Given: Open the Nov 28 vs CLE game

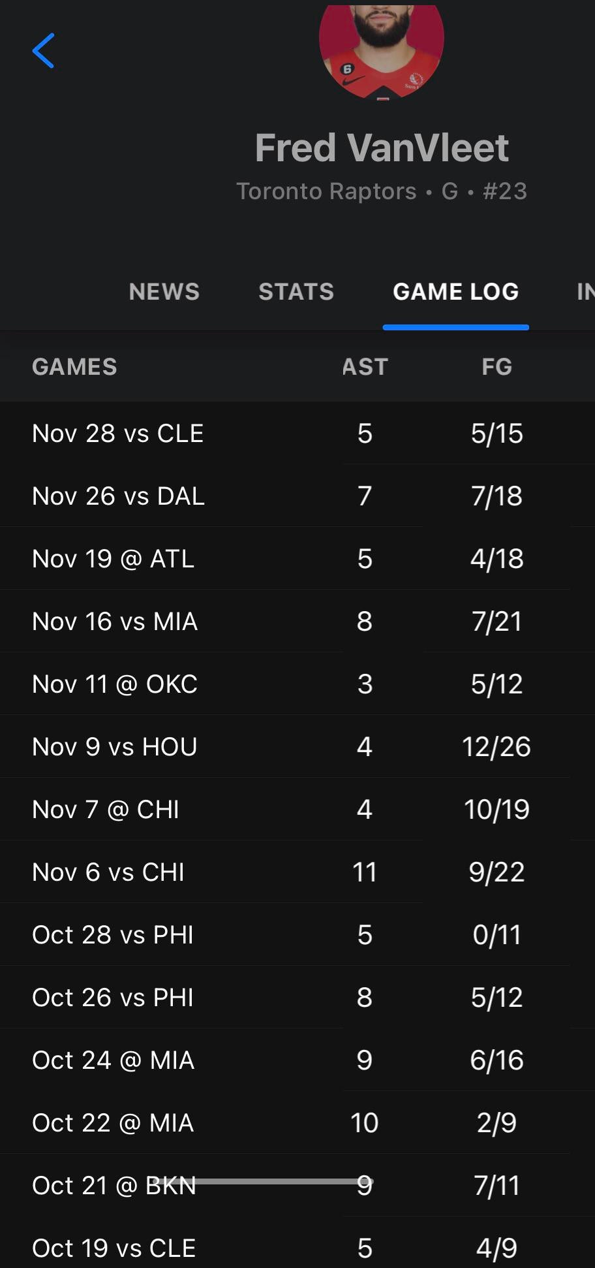Looking at the screenshot, I should (118, 434).
